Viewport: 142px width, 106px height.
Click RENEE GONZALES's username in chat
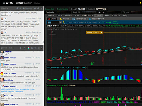[x=11, y=104]
